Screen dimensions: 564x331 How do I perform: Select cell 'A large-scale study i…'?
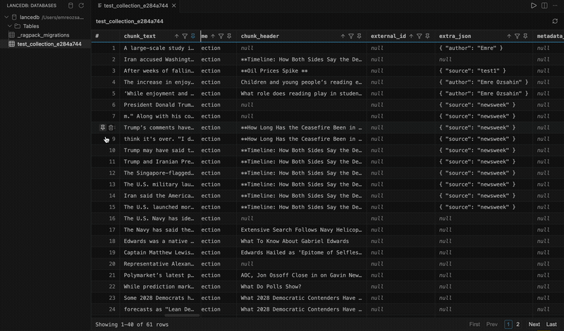(159, 48)
